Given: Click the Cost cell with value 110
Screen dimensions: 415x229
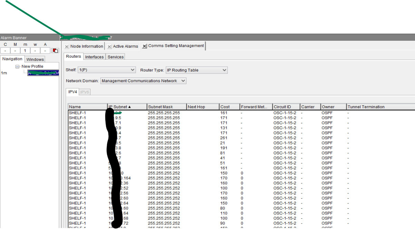Looking at the screenshot, I should click(224, 213).
